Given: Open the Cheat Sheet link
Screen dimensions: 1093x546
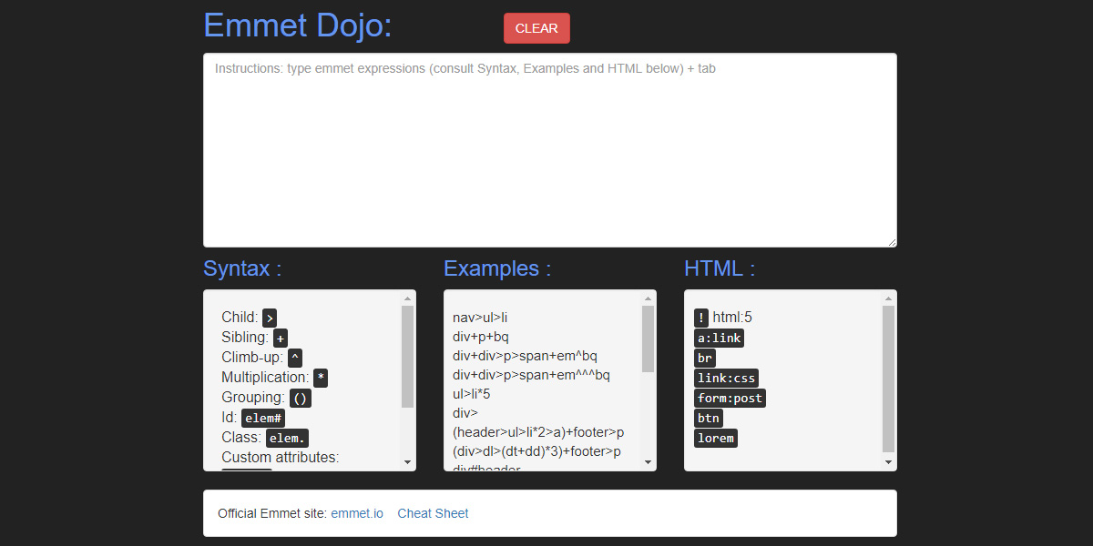Looking at the screenshot, I should (433, 513).
